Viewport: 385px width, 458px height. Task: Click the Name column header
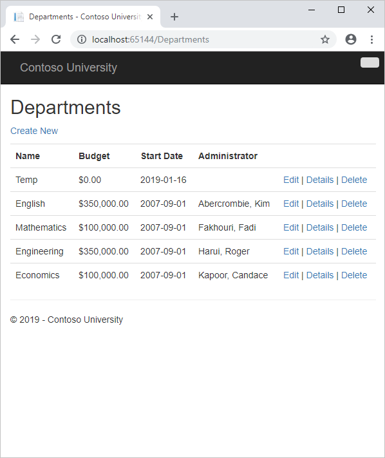[28, 156]
